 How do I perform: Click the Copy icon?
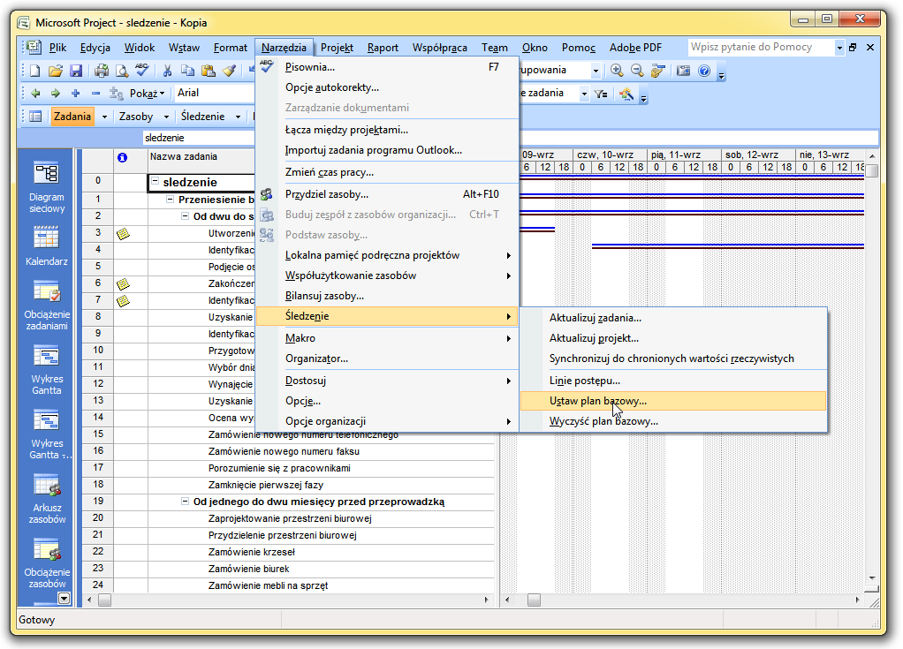(x=187, y=71)
